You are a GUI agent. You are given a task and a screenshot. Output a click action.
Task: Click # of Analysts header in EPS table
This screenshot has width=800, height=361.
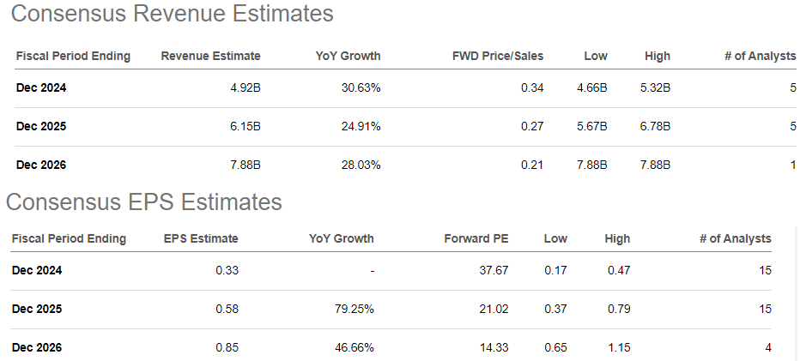(x=735, y=238)
